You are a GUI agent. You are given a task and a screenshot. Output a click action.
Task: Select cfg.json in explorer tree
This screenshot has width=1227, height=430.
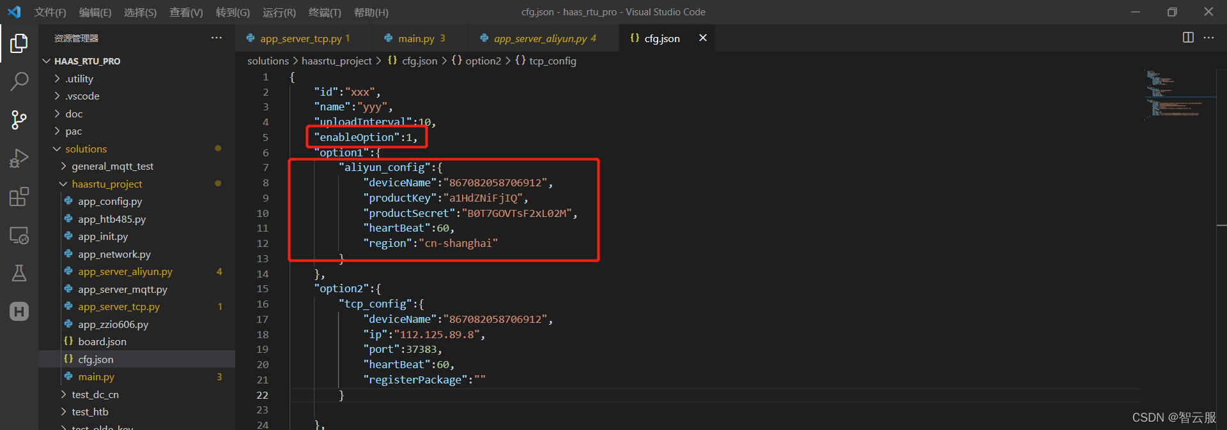point(137,359)
